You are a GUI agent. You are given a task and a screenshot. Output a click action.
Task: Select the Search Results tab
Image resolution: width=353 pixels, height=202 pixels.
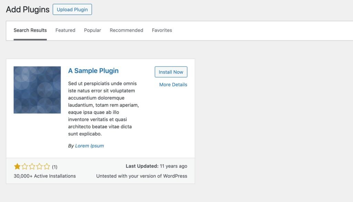pos(30,30)
